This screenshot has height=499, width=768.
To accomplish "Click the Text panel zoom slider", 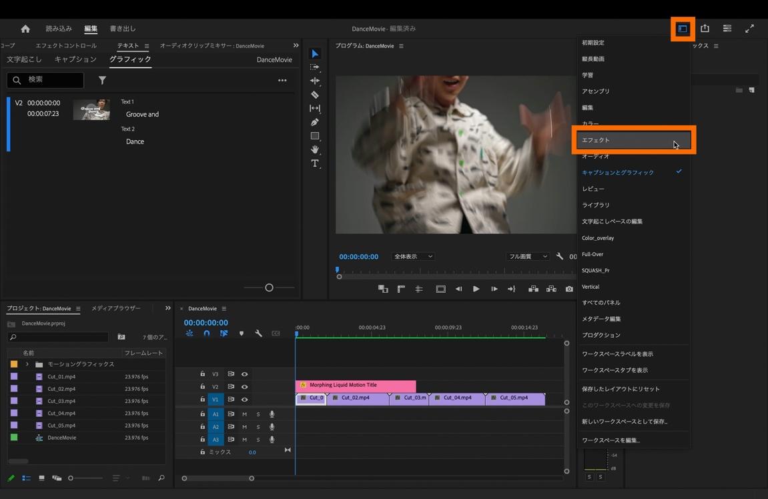I will pyautogui.click(x=269, y=288).
